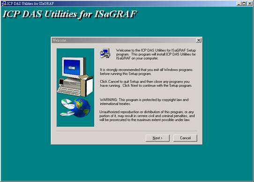The width and height of the screenshot is (254, 182).
Task: Click the large italic ICP DAS Utilities heading
Action: pyautogui.click(x=70, y=15)
